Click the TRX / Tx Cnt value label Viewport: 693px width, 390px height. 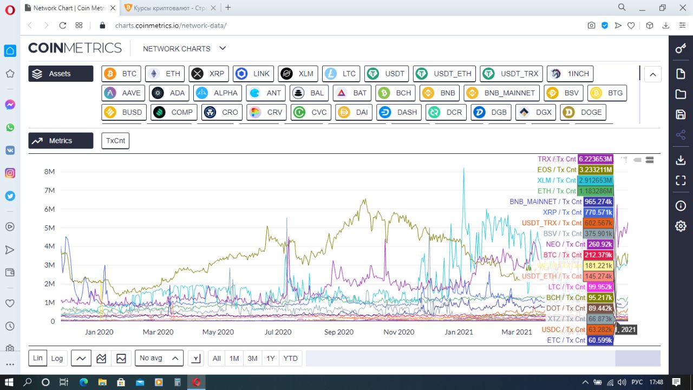pyautogui.click(x=595, y=159)
